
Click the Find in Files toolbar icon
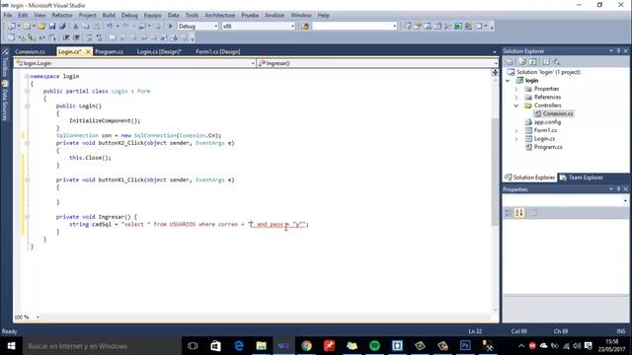click(x=305, y=27)
